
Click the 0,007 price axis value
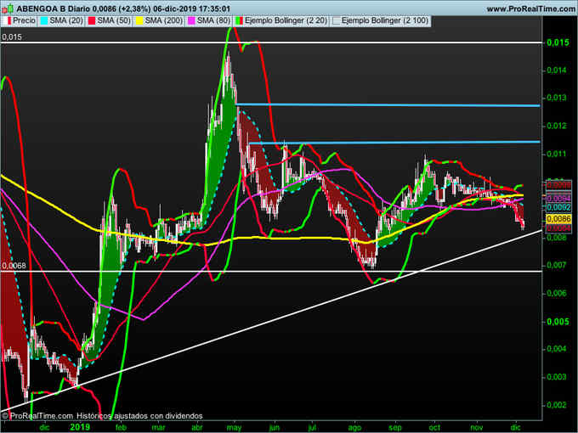557,265
